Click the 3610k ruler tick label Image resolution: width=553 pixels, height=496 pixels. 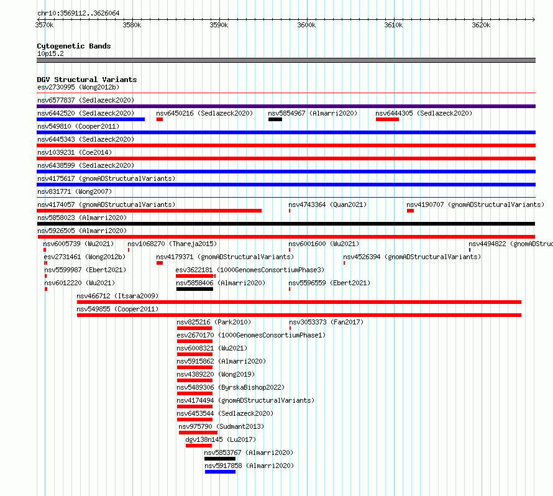click(x=393, y=25)
